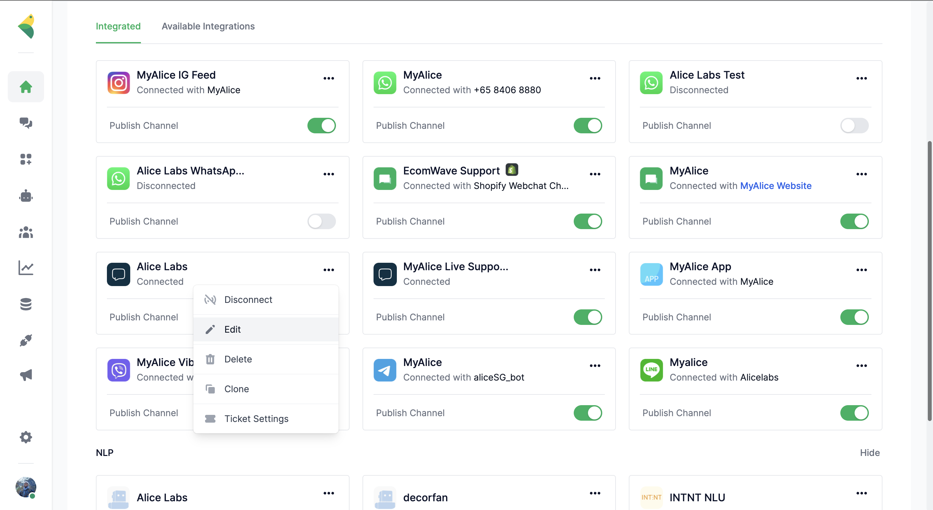
Task: Open more options for Alice Labs Test
Action: (x=861, y=78)
